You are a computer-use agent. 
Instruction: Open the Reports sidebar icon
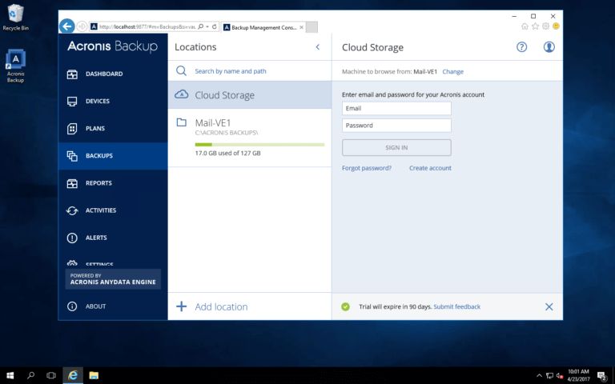(72, 183)
